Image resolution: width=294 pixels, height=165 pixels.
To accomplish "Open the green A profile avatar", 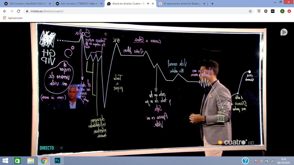I will pyautogui.click(x=282, y=11).
